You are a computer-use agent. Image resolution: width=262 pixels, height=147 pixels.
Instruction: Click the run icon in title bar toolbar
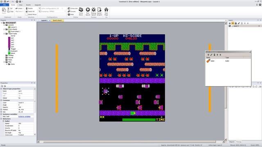(x=17, y=2)
